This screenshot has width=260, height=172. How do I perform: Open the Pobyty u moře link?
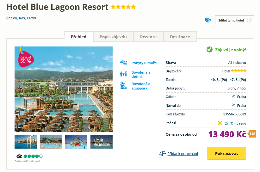[x=144, y=63]
